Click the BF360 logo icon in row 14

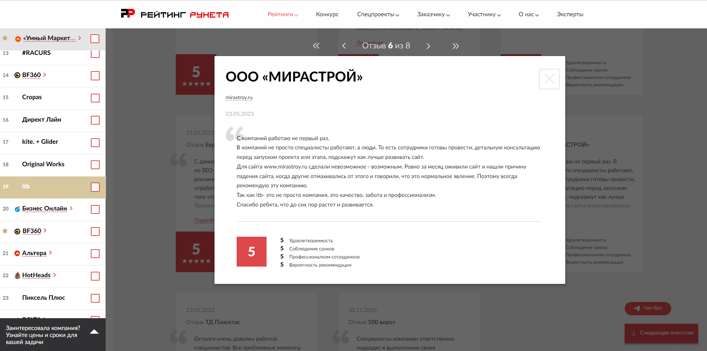17,75
